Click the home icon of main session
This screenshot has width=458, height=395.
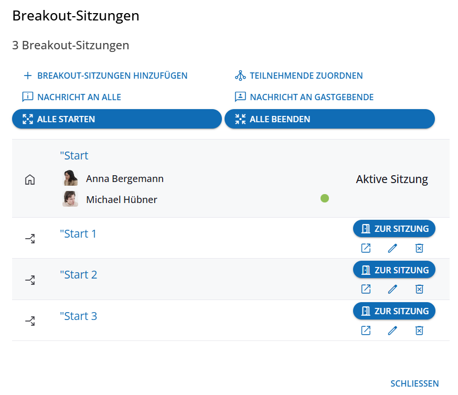30,179
